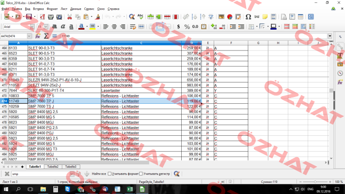Add a new sheet with the plus button
This screenshot has height=194, width=345.
click(x=22, y=167)
